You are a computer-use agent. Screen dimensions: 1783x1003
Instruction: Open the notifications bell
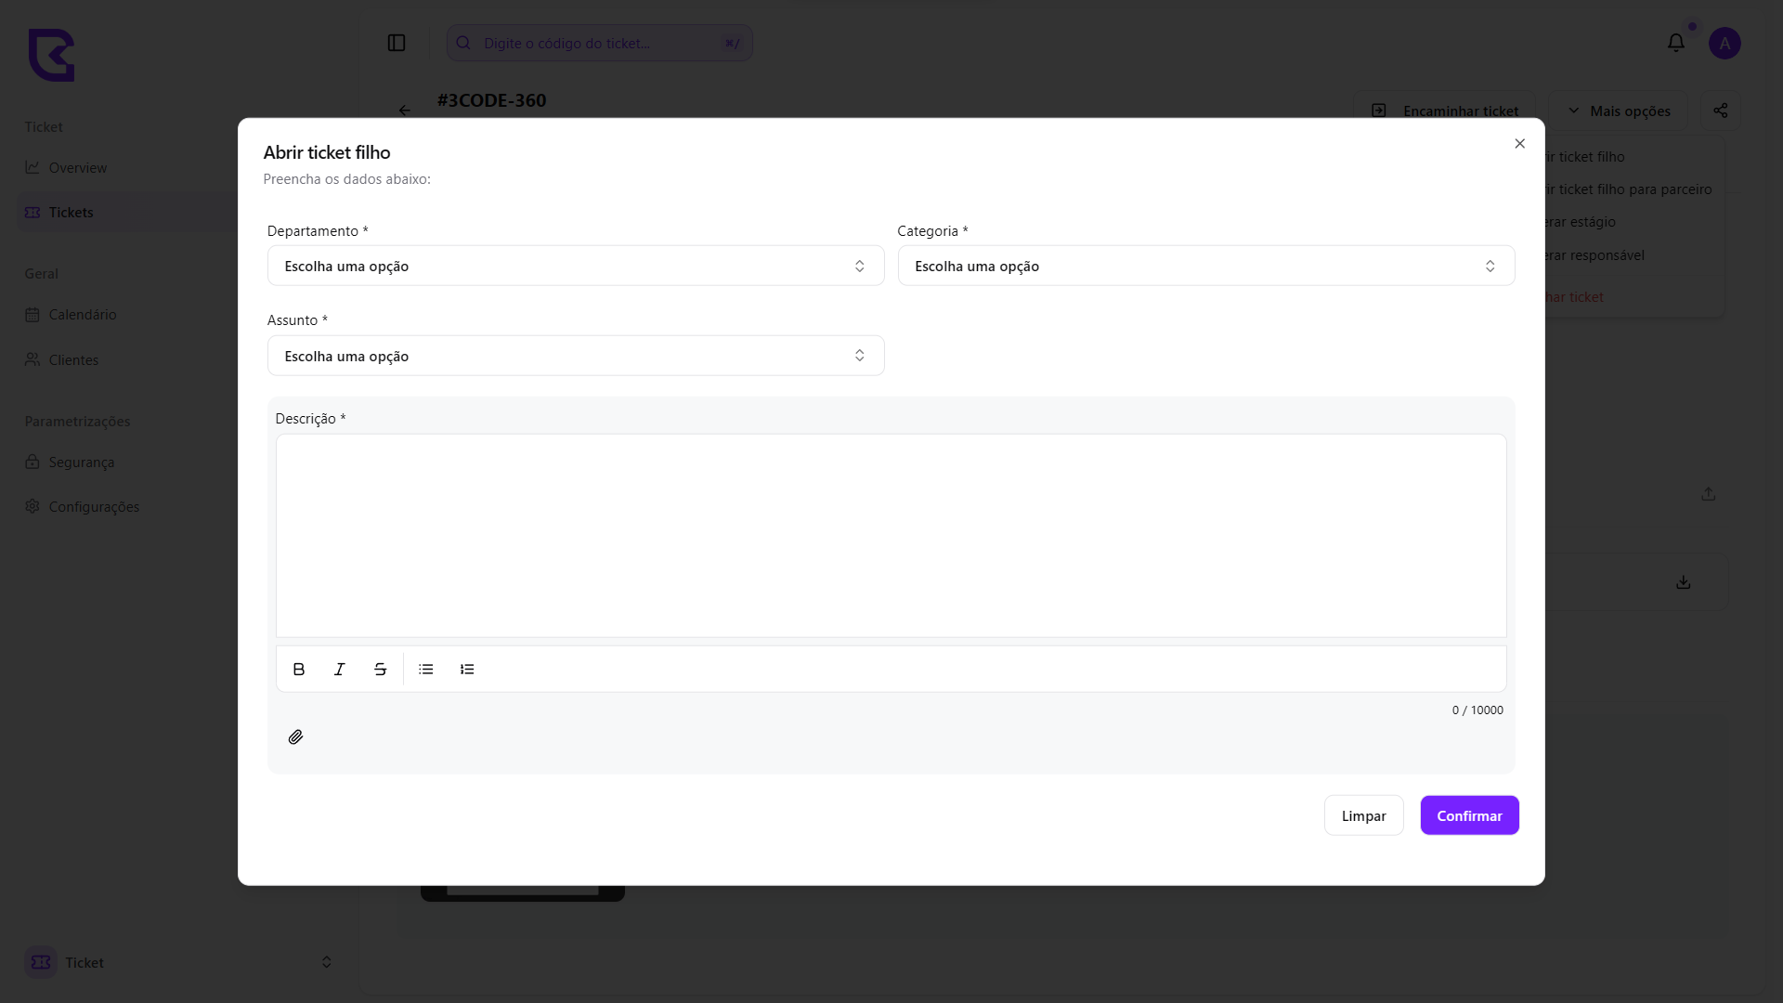(x=1675, y=43)
